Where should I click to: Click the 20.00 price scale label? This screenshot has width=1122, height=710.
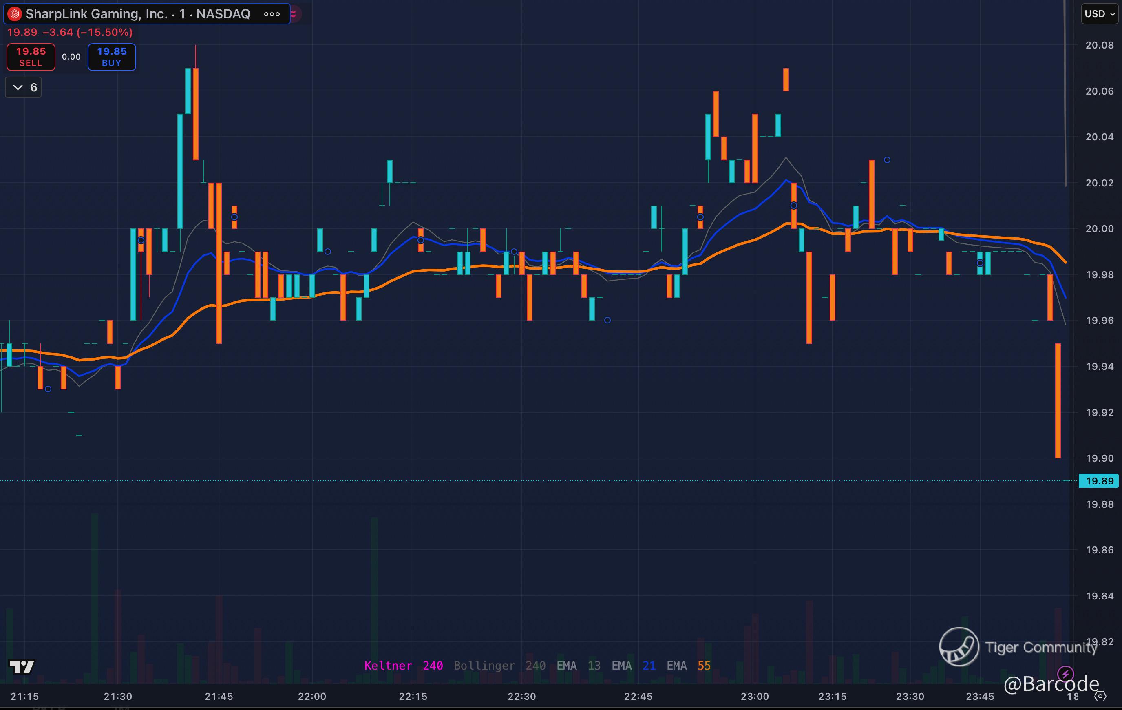click(1099, 228)
